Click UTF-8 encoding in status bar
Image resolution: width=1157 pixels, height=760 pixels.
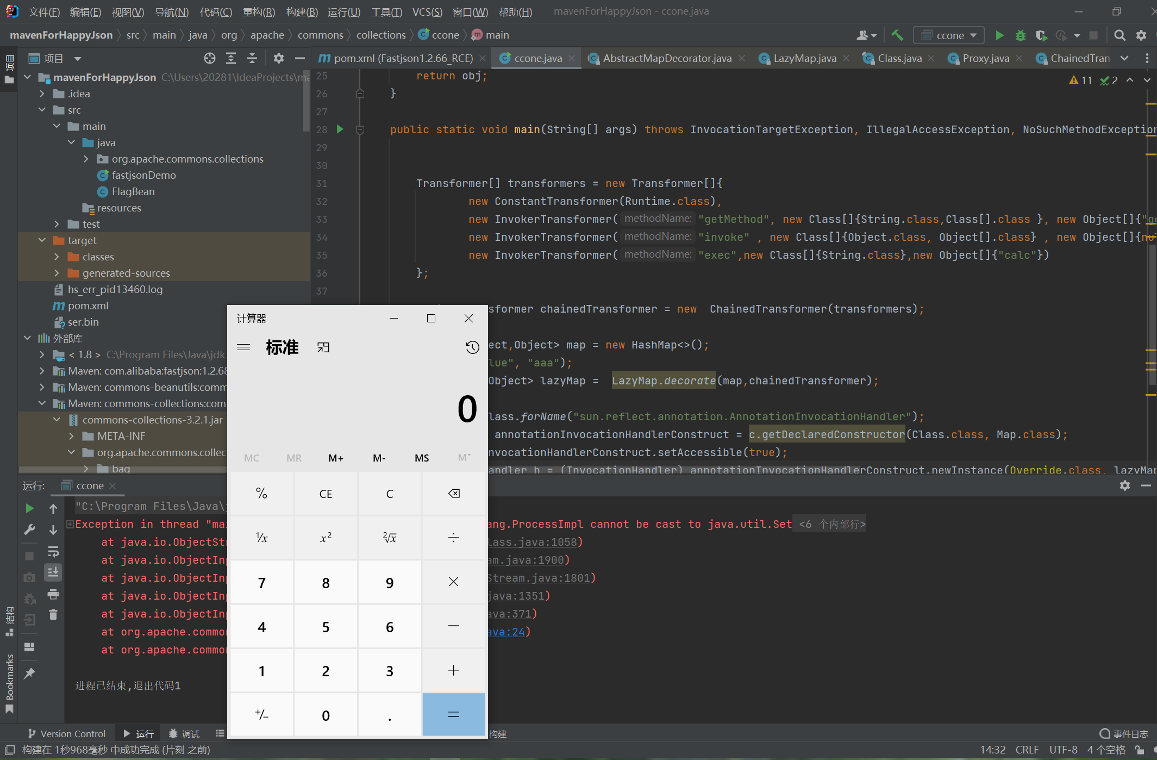point(1063,750)
